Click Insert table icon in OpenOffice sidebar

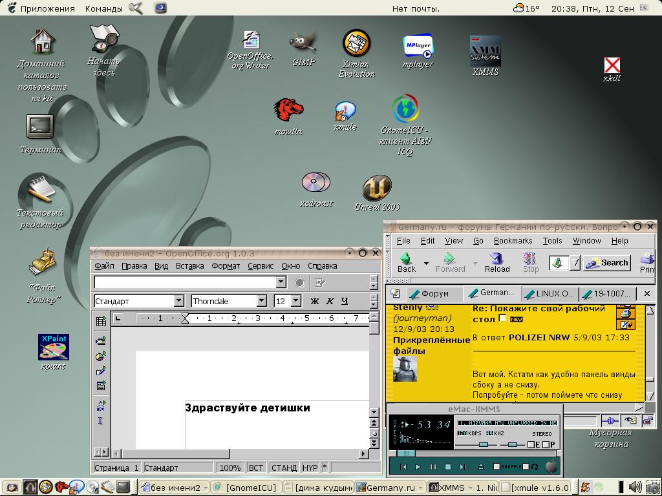point(101,322)
